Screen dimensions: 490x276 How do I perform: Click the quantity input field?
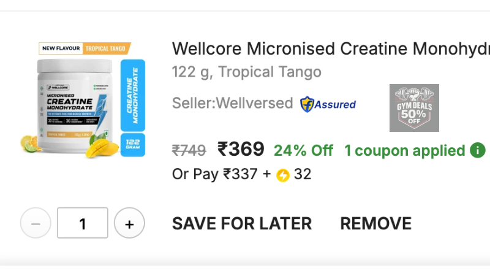pos(83,223)
